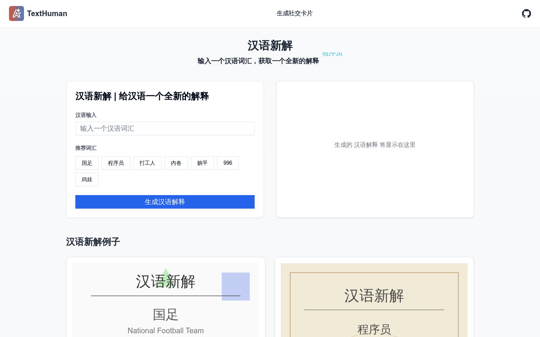Pick the 鸡娃 suggested word
This screenshot has width=540, height=337.
click(x=87, y=179)
